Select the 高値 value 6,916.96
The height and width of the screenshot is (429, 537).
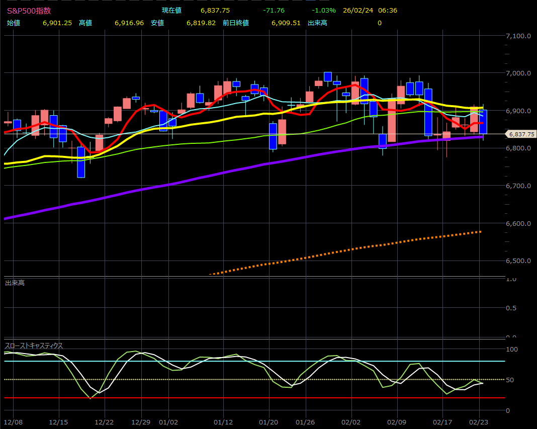129,23
